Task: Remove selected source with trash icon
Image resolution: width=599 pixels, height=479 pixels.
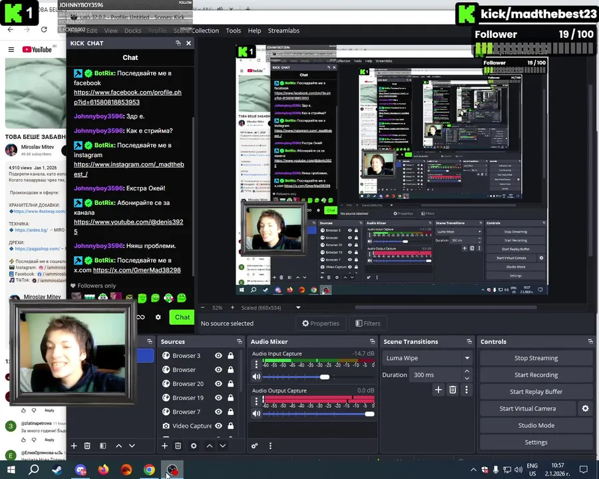Action: 178,446
